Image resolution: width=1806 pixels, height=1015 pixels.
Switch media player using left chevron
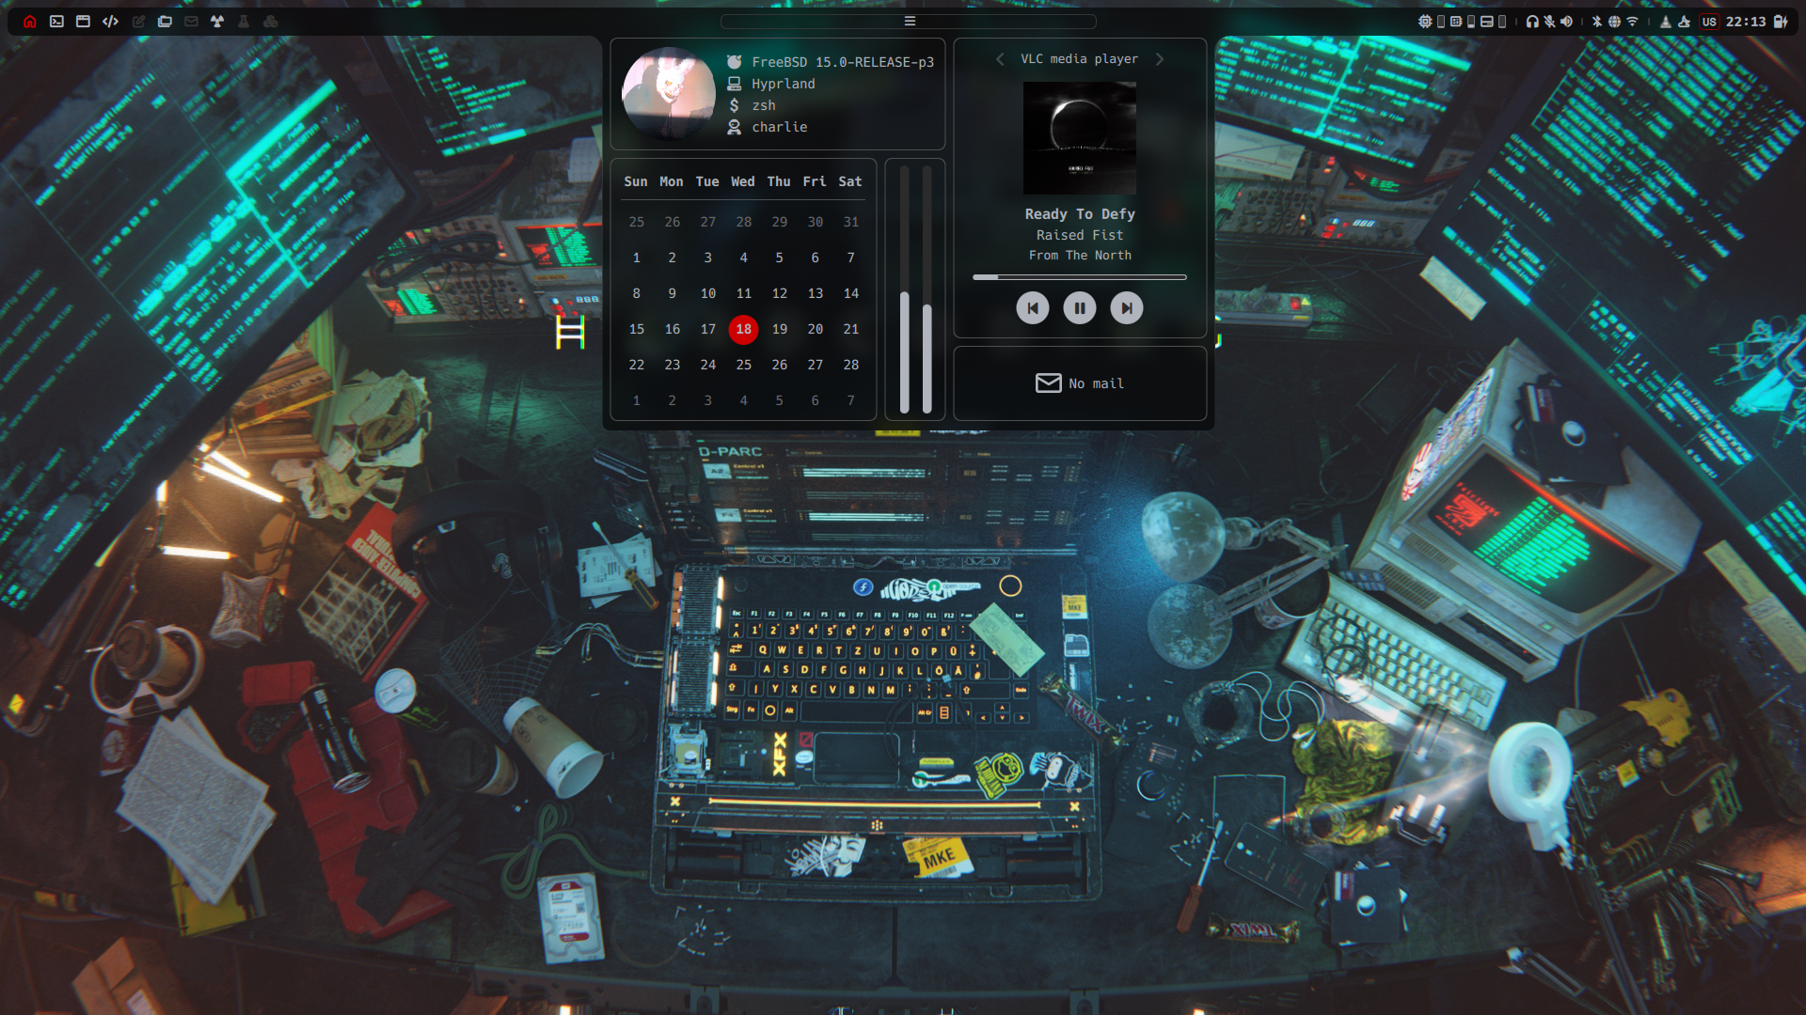click(x=1000, y=58)
